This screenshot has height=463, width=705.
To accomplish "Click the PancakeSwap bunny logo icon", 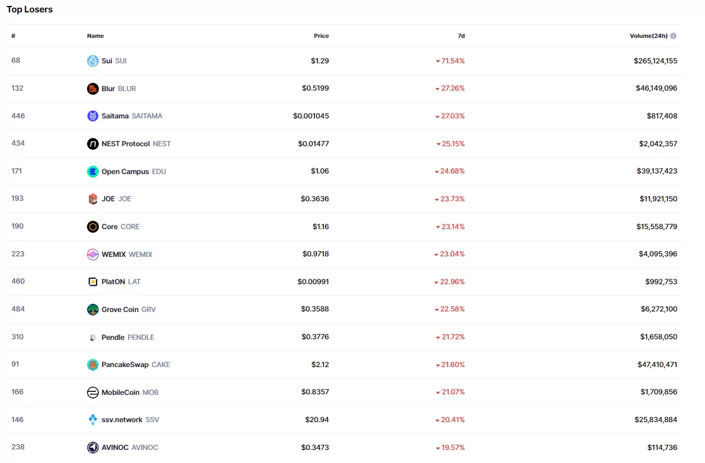I will tap(92, 365).
